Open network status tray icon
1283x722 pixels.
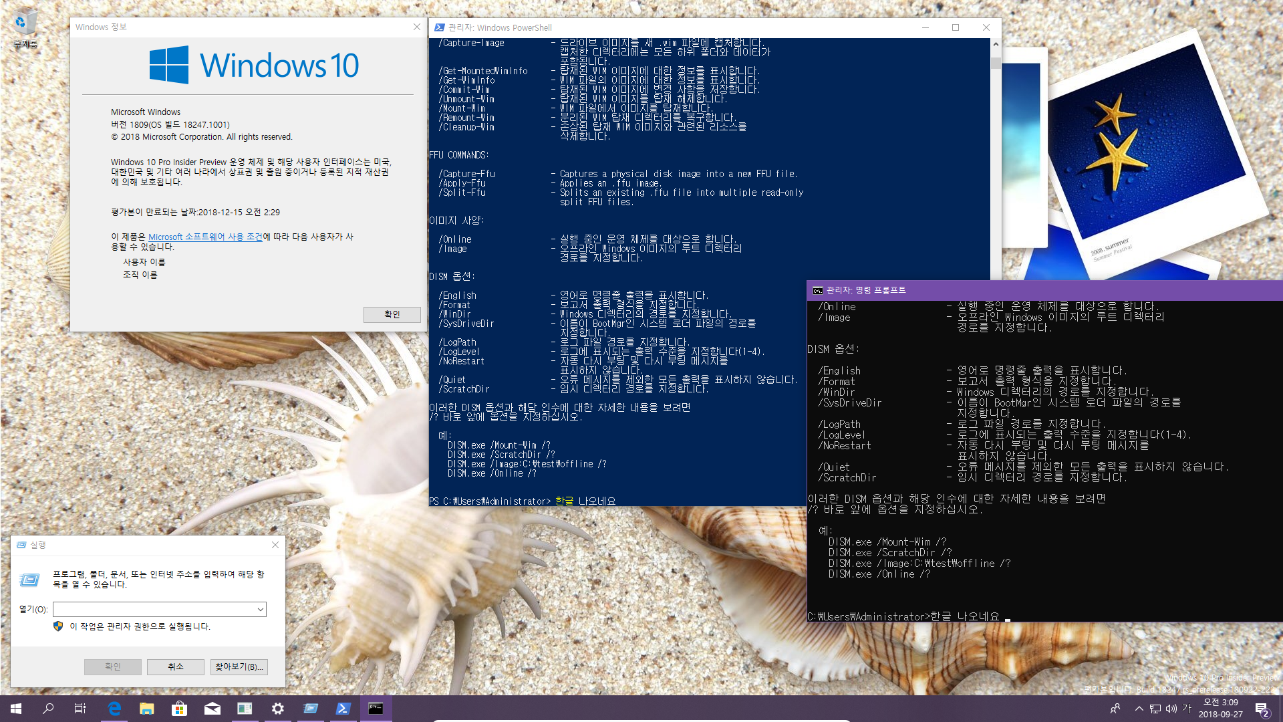click(x=1155, y=709)
